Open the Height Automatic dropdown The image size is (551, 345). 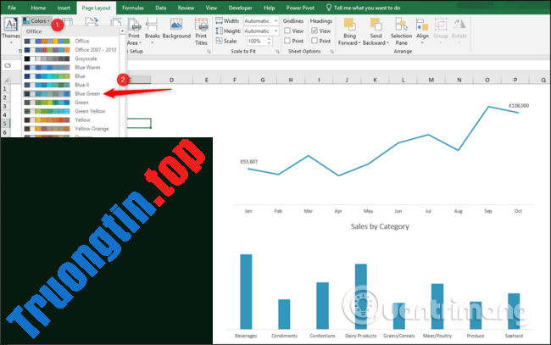pyautogui.click(x=275, y=31)
